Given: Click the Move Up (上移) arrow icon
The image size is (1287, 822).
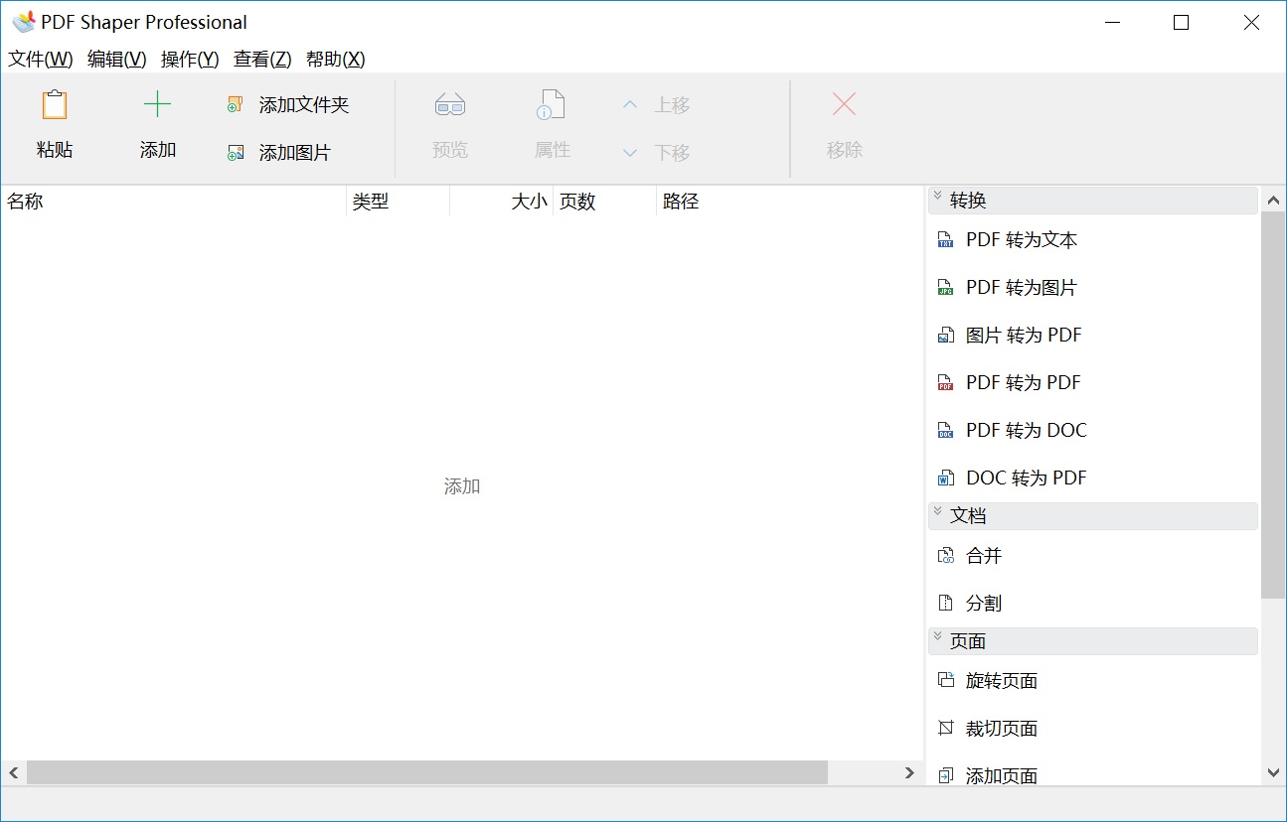Looking at the screenshot, I should click(x=630, y=104).
